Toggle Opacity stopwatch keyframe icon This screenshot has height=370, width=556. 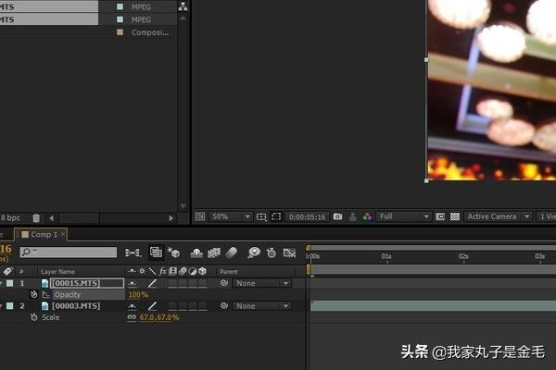click(x=33, y=294)
